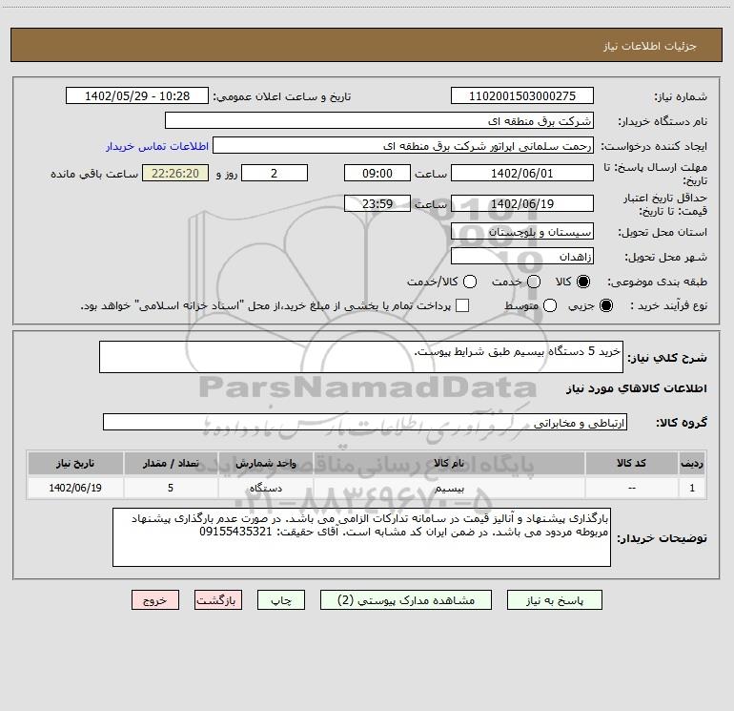Click the بیسیم item name cell

click(x=449, y=488)
